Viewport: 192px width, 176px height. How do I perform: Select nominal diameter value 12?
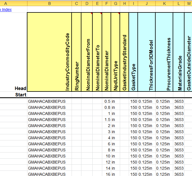click(107, 162)
